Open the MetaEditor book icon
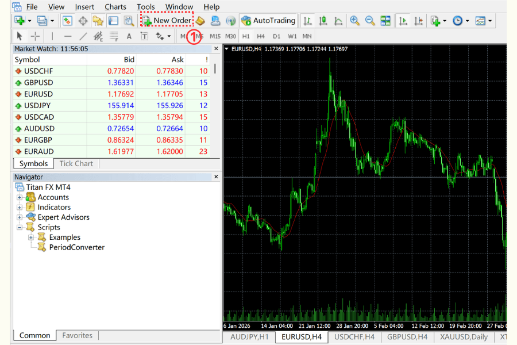517x345 pixels. coord(200,21)
